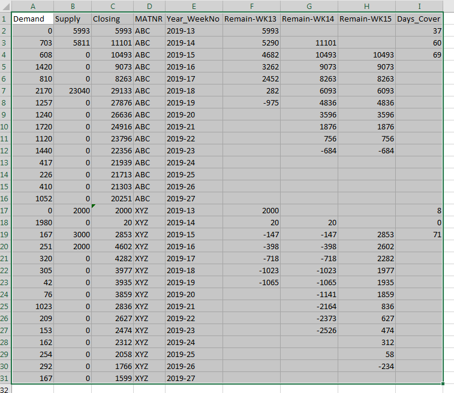Select Remain-WK13 cell showing -975
The width and height of the screenshot is (454, 393).
tap(251, 102)
